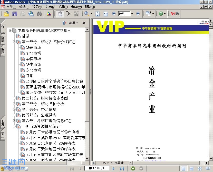
Task: Zoom in with the plus button
Action: coord(138,14)
